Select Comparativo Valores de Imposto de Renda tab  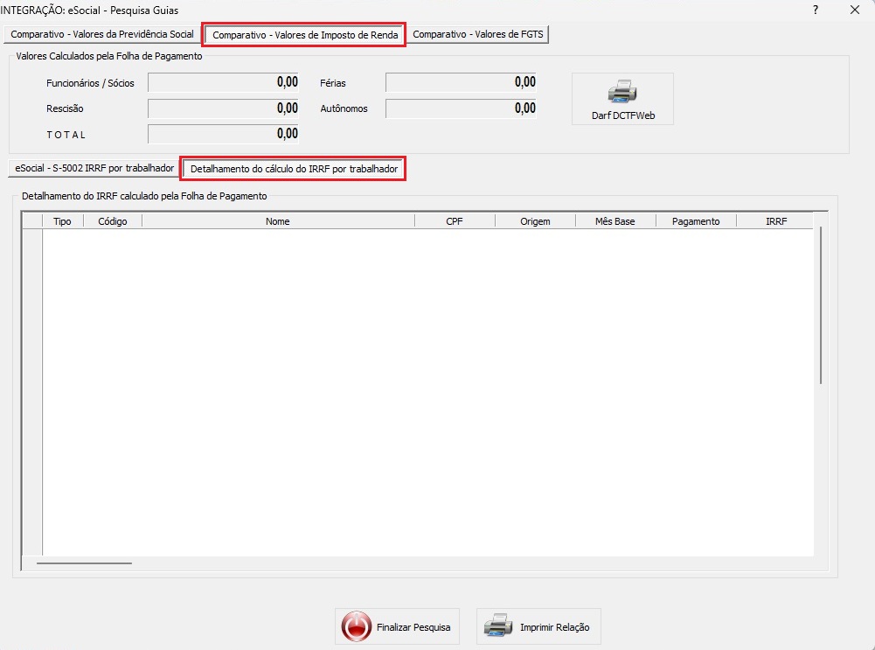tap(305, 35)
